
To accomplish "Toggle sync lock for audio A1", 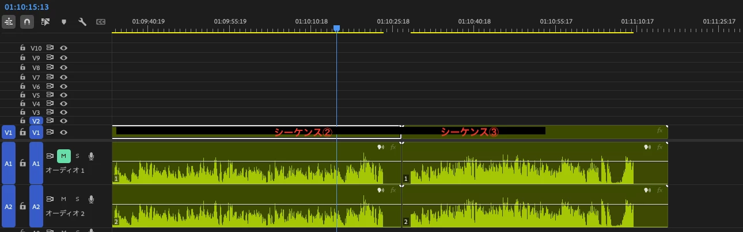I will [x=50, y=156].
